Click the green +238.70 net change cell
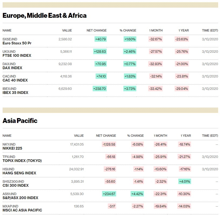Image resolution: width=222 pixels, height=219 pixels. coord(99,89)
